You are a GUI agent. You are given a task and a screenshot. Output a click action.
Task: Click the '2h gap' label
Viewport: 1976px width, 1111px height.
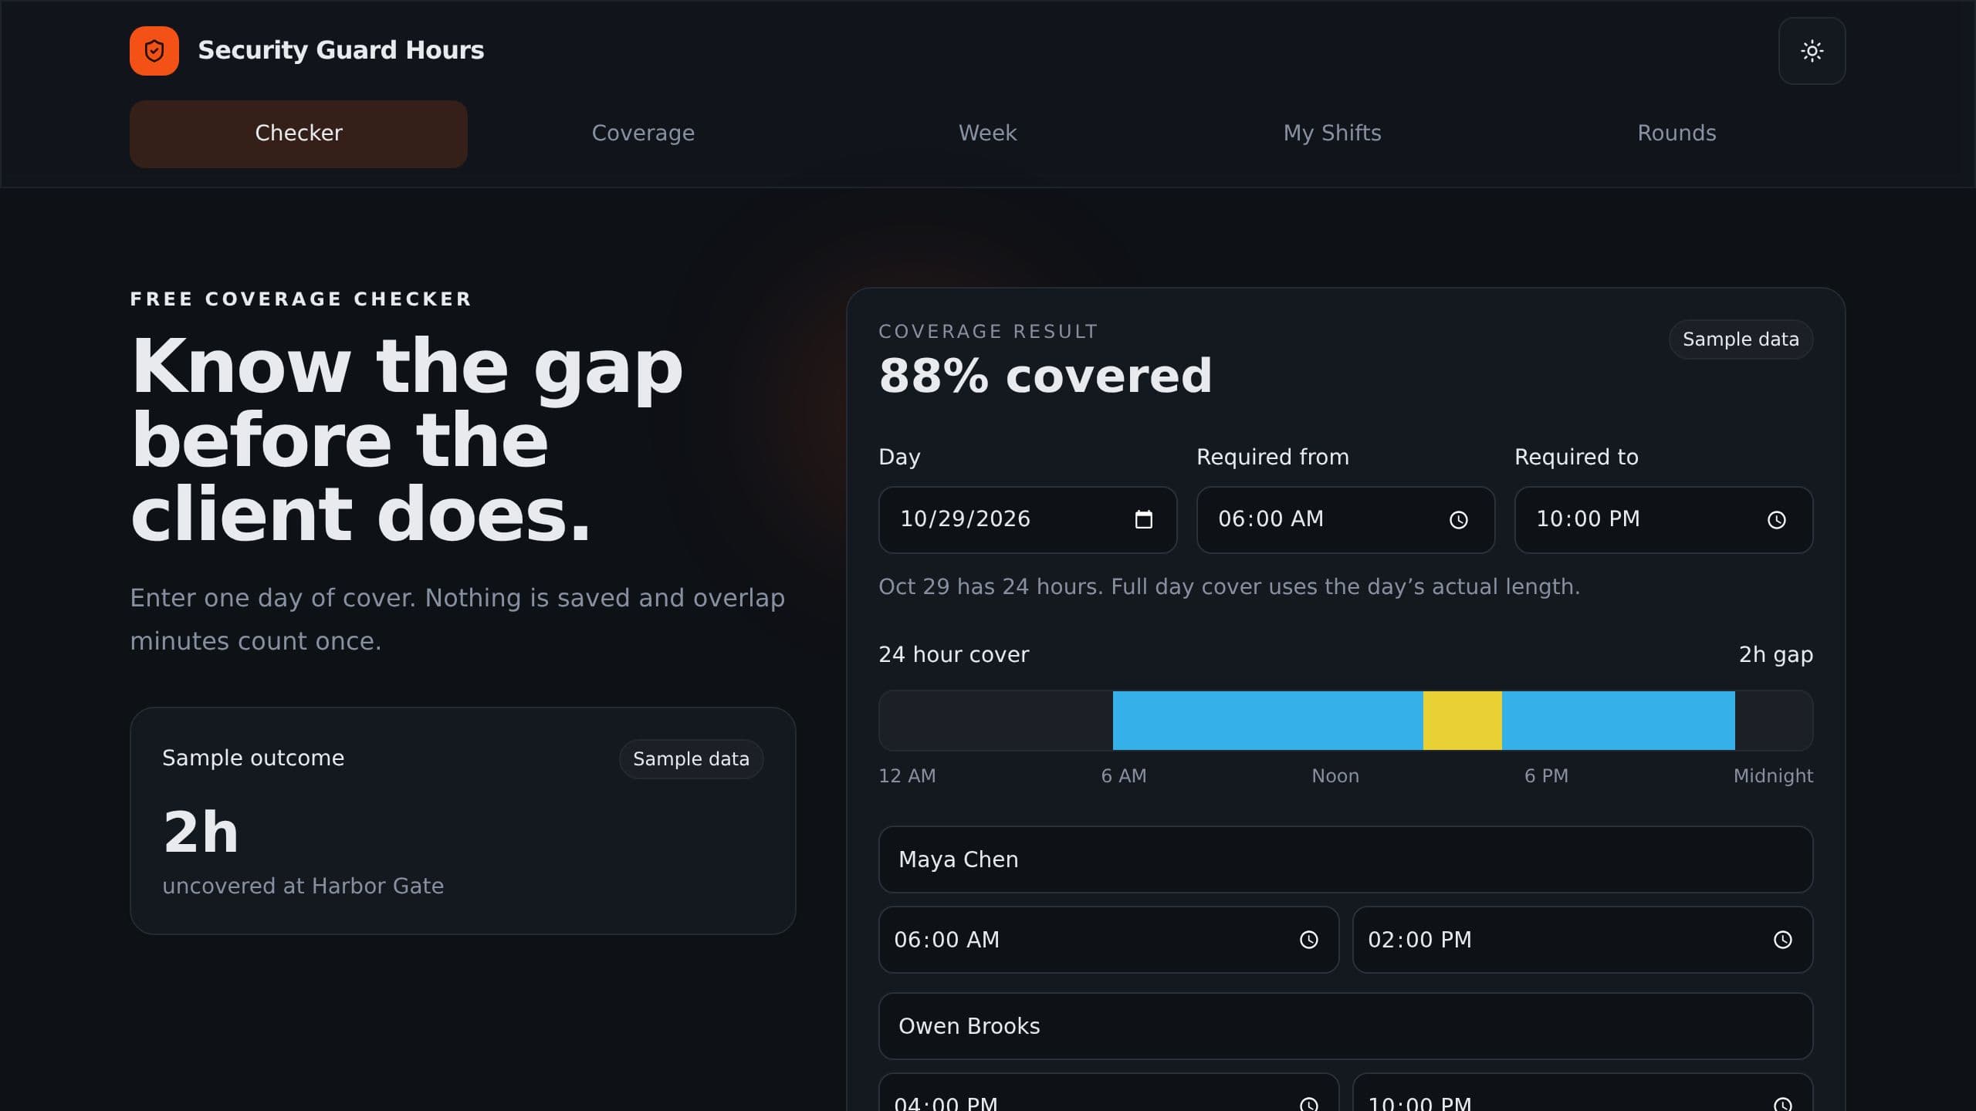coord(1775,655)
